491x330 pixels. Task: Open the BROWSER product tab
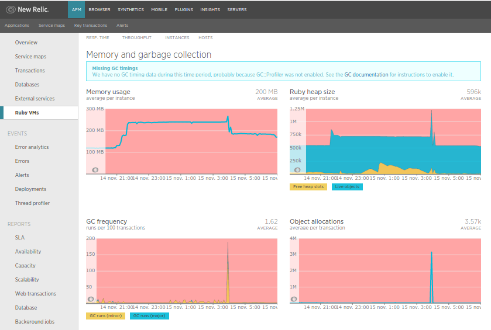click(x=99, y=10)
